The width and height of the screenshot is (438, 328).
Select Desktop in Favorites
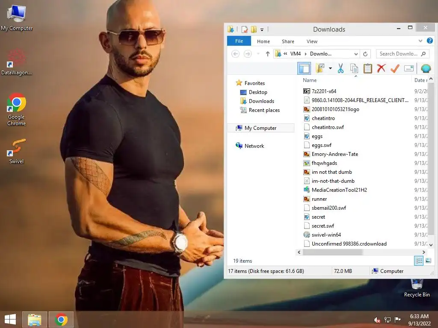coord(254,92)
